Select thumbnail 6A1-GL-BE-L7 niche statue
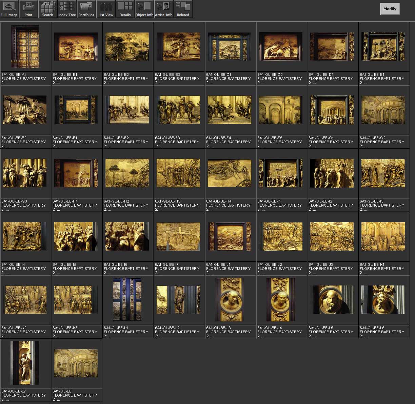 pos(25,363)
